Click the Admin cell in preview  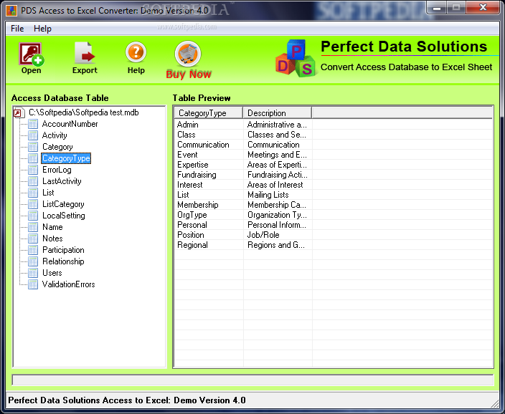click(x=188, y=125)
